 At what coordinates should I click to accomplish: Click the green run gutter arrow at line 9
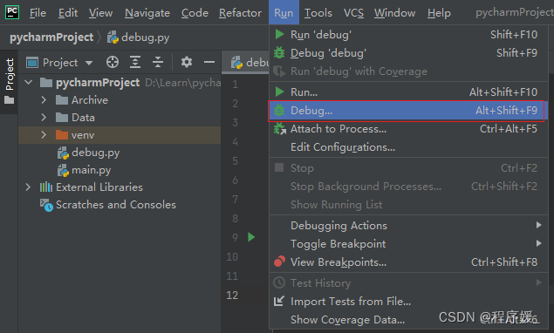pyautogui.click(x=251, y=237)
